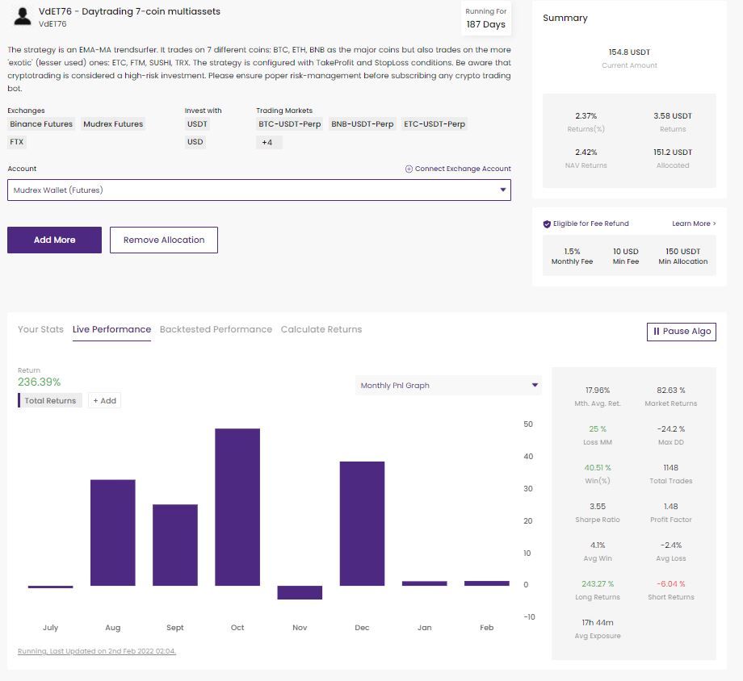Click the July bar in the chart
The height and width of the screenshot is (681, 743).
(x=50, y=587)
